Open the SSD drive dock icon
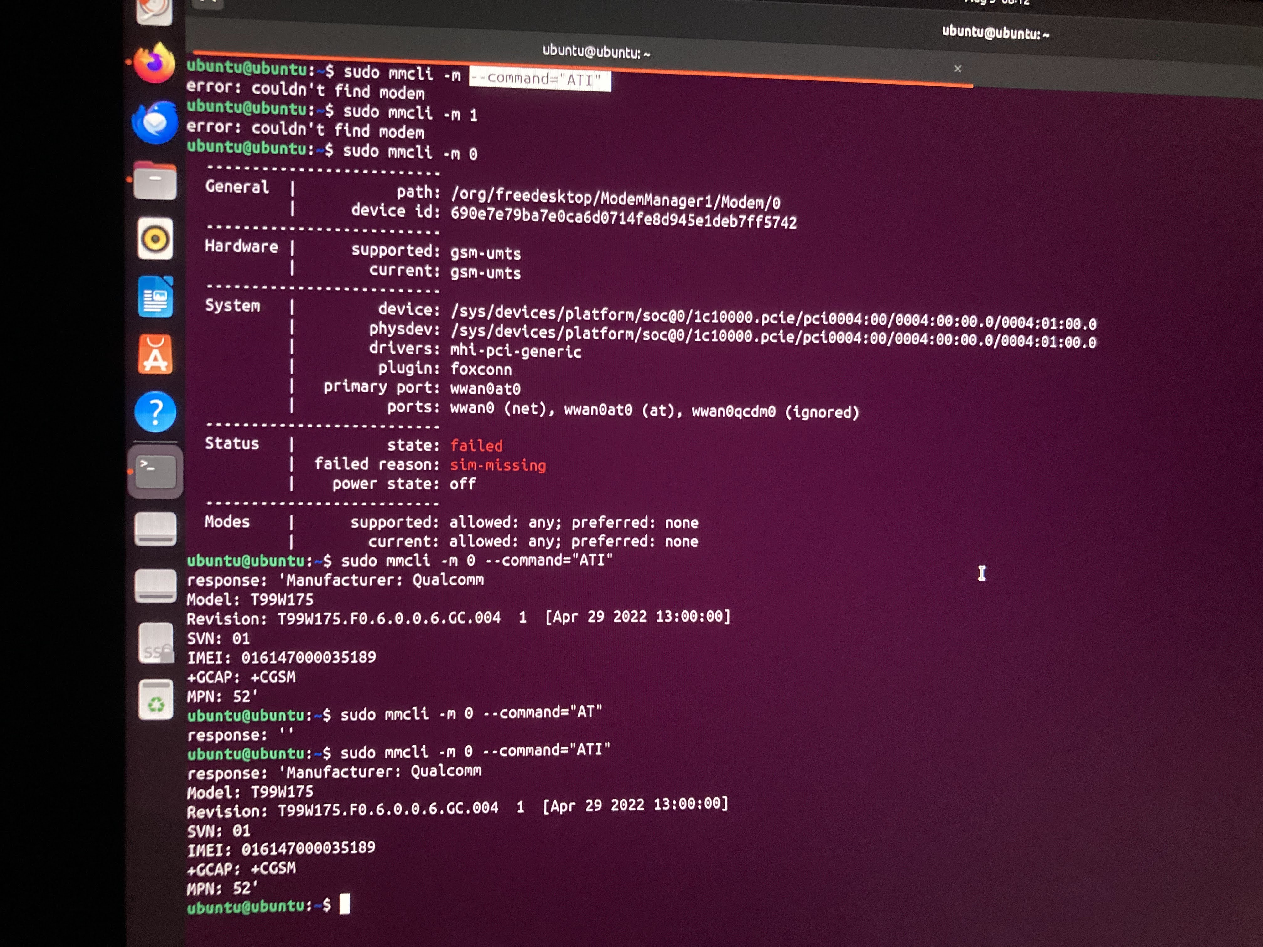 click(156, 643)
